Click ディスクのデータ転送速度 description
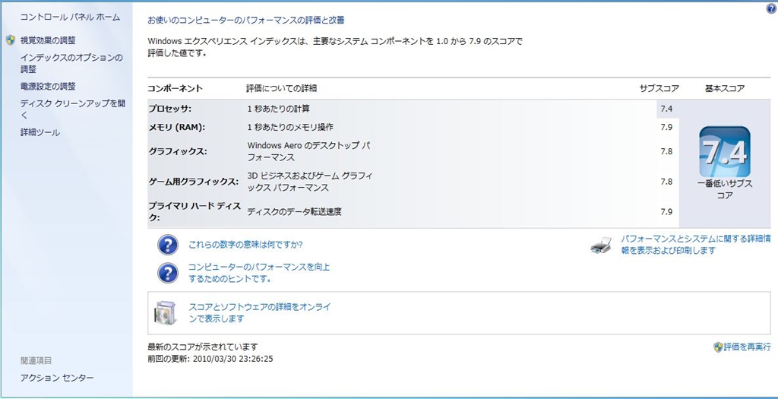This screenshot has width=778, height=399. 294,212
